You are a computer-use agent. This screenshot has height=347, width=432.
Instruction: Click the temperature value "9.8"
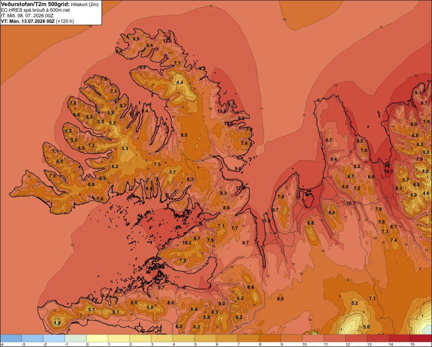143,67
